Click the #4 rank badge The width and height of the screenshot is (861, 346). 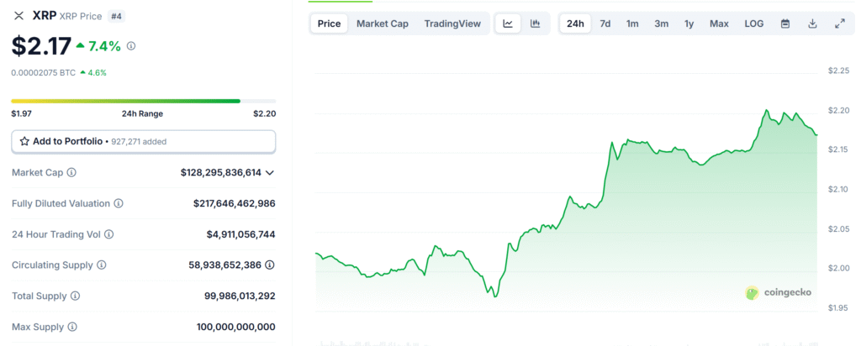[115, 15]
